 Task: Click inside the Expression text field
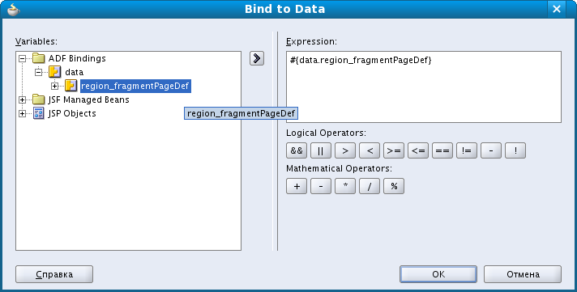pyautogui.click(x=424, y=87)
